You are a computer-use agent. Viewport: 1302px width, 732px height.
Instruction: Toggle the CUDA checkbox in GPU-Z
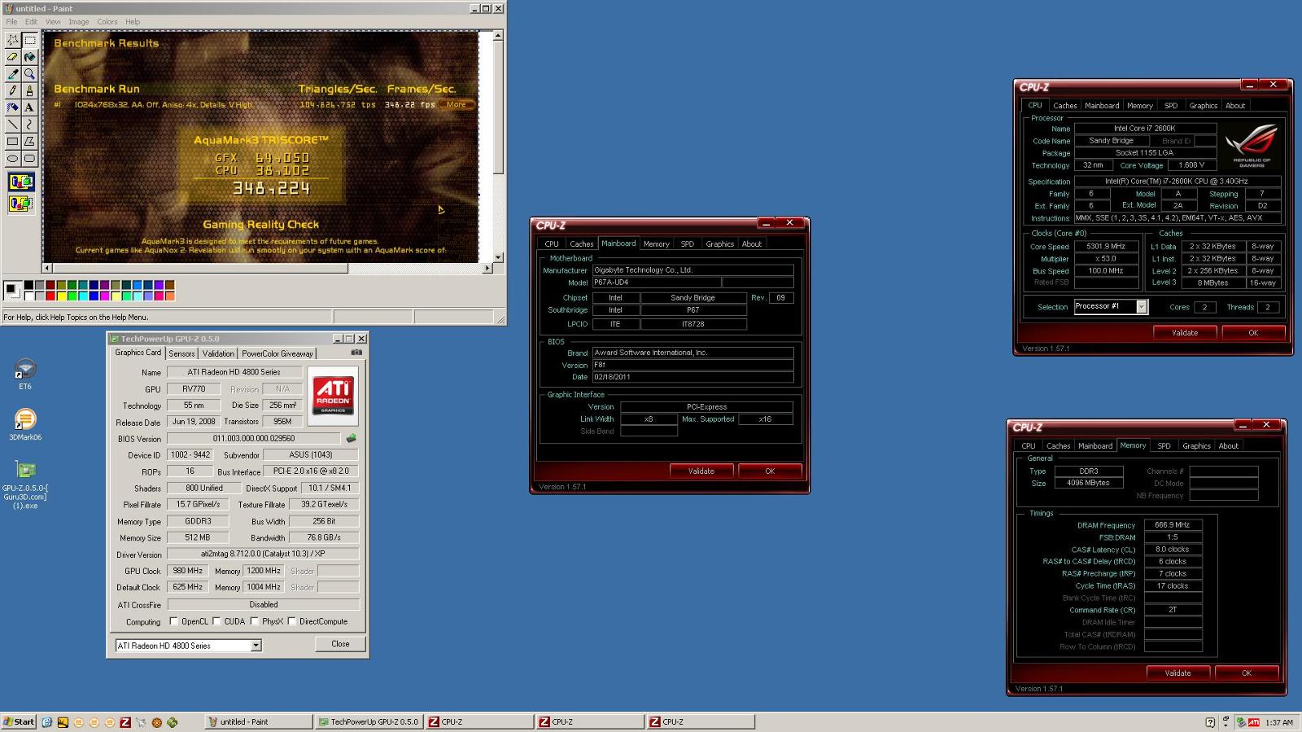click(216, 621)
